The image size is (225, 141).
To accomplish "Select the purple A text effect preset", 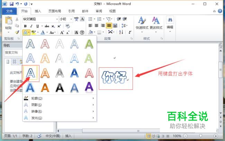I will [89, 87].
